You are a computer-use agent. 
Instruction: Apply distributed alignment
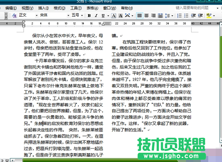coord(160,16)
